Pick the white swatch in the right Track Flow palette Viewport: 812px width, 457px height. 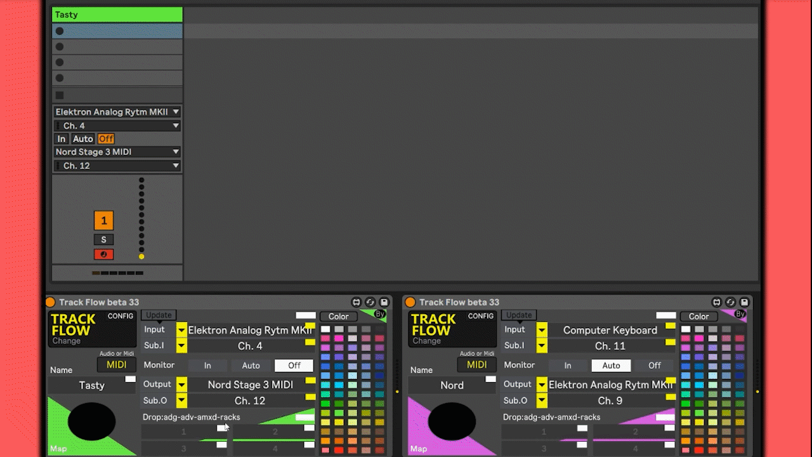pyautogui.click(x=686, y=329)
